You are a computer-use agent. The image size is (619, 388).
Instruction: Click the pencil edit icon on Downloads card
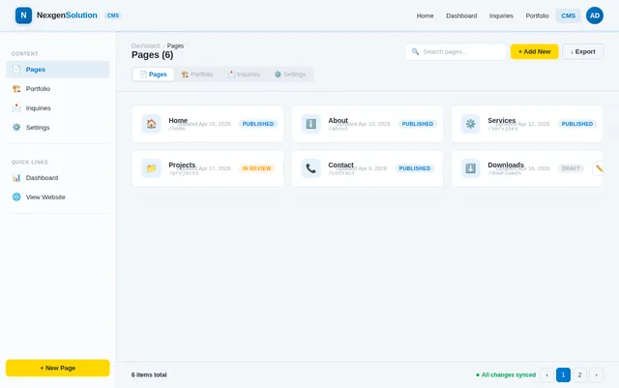599,168
